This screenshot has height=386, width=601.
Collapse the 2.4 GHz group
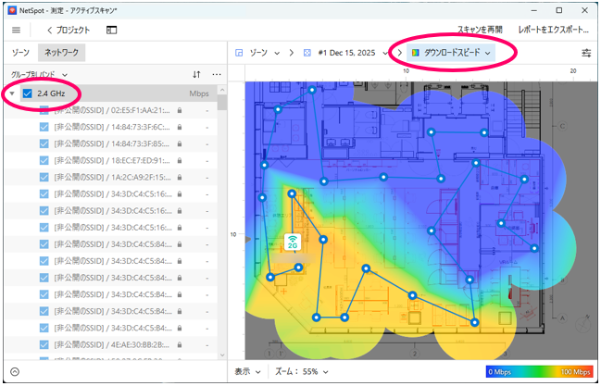pyautogui.click(x=11, y=93)
